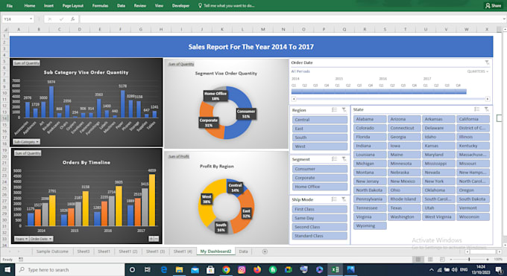Screen dimensions: 507x276
Task: Click the timeline scroll left arrow
Action: 294,99
